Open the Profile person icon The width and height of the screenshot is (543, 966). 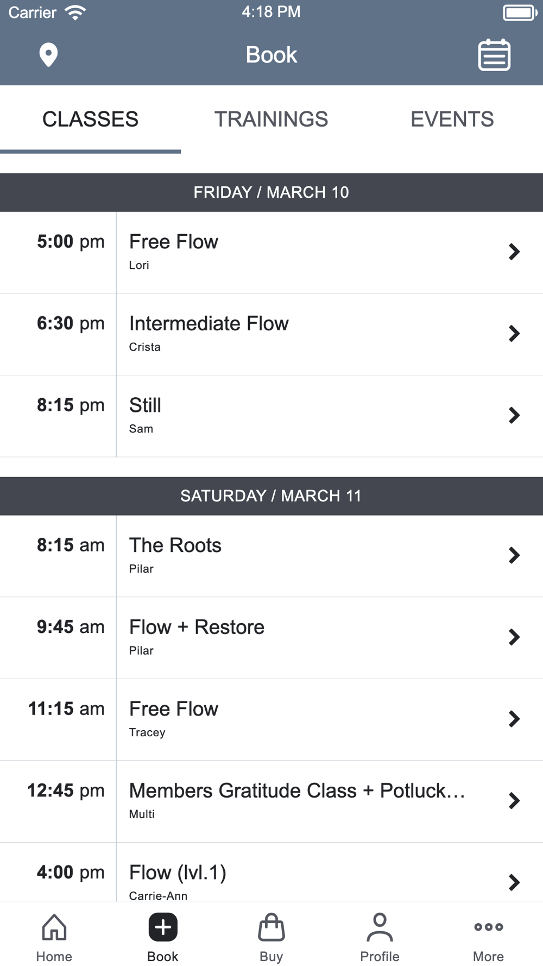click(x=380, y=927)
